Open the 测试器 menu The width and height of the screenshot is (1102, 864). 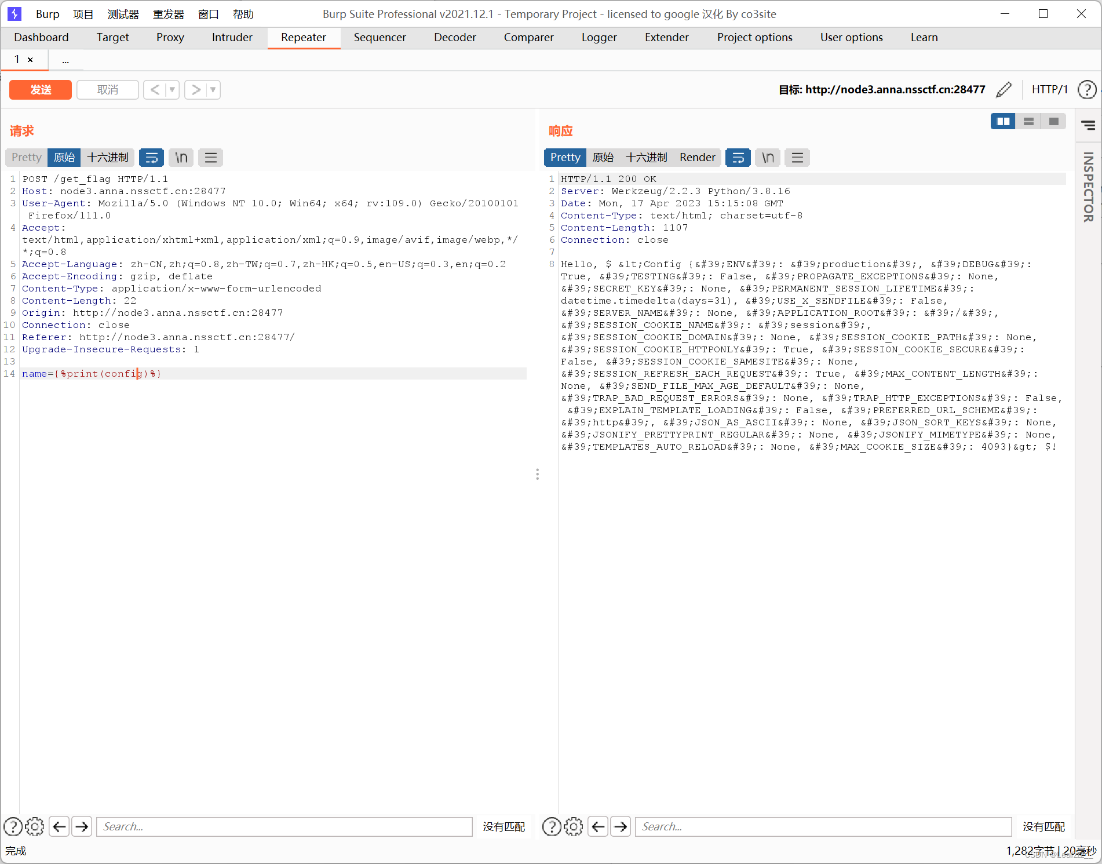click(123, 14)
